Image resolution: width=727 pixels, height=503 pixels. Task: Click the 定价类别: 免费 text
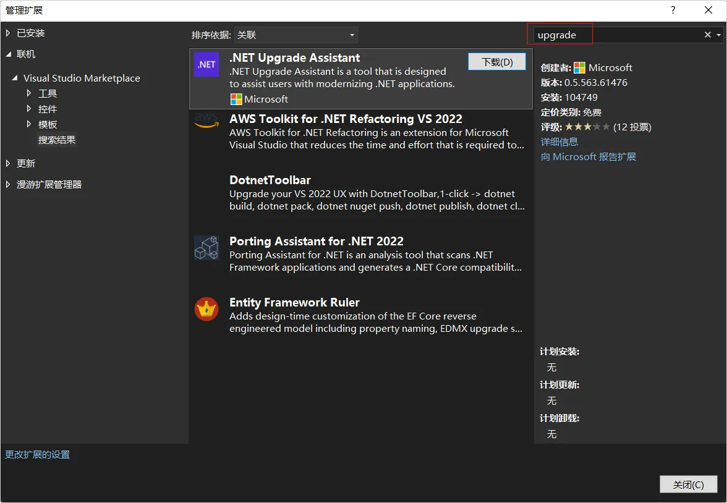(x=571, y=112)
